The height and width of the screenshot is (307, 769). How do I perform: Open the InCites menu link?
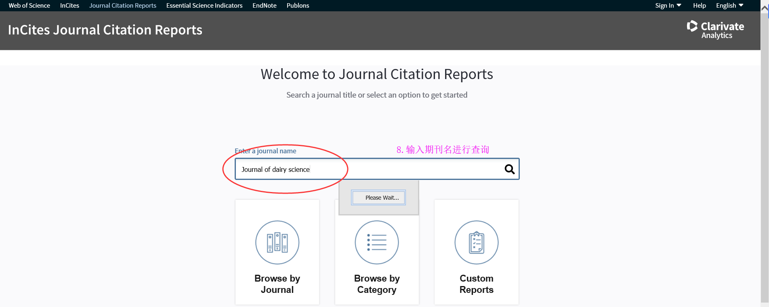tap(69, 6)
